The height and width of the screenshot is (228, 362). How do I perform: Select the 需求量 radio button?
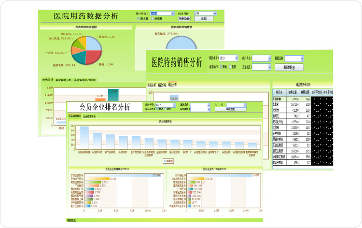point(139,19)
